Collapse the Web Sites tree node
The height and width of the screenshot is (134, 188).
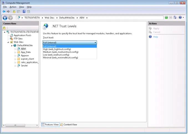click(x=8, y=42)
